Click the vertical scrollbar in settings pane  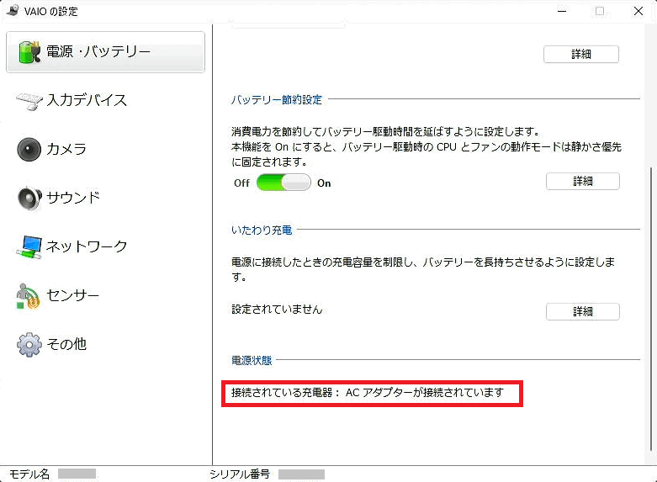(651, 308)
